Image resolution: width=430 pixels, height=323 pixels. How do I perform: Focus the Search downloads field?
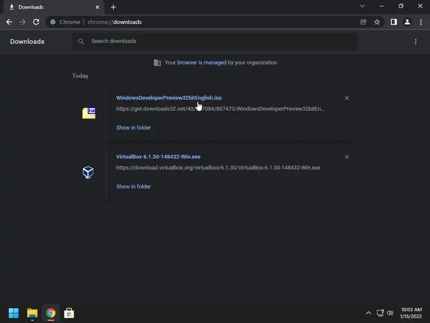(215, 42)
